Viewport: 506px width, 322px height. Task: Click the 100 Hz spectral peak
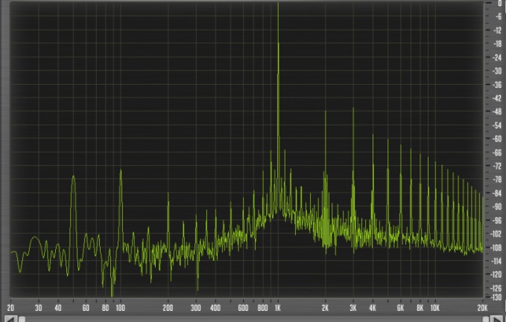coord(120,171)
